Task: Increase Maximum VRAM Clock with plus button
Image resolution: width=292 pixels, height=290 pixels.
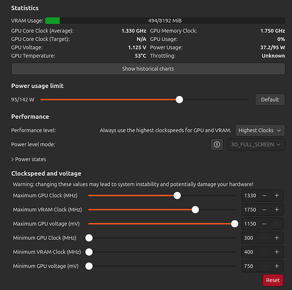Action: click(x=277, y=209)
